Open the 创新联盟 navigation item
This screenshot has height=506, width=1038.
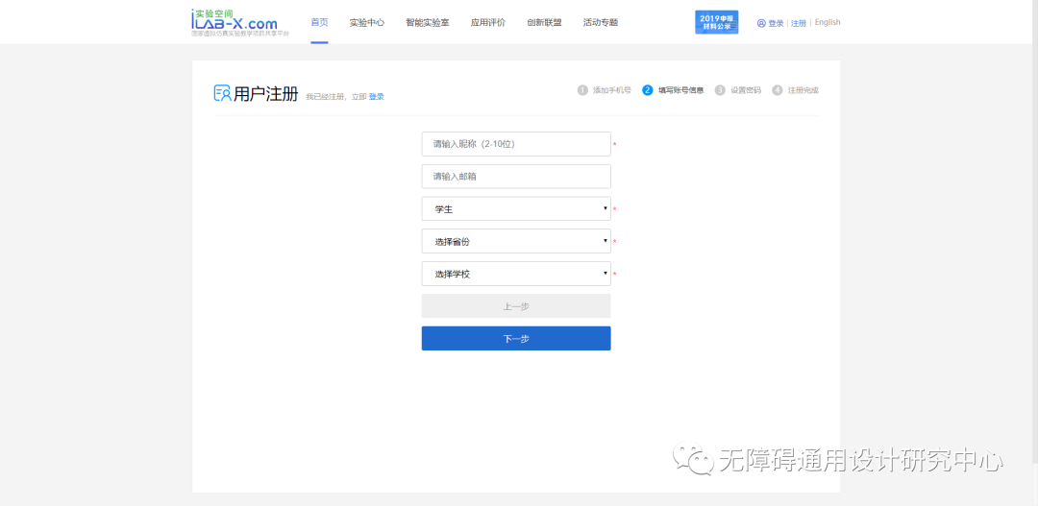pyautogui.click(x=544, y=22)
